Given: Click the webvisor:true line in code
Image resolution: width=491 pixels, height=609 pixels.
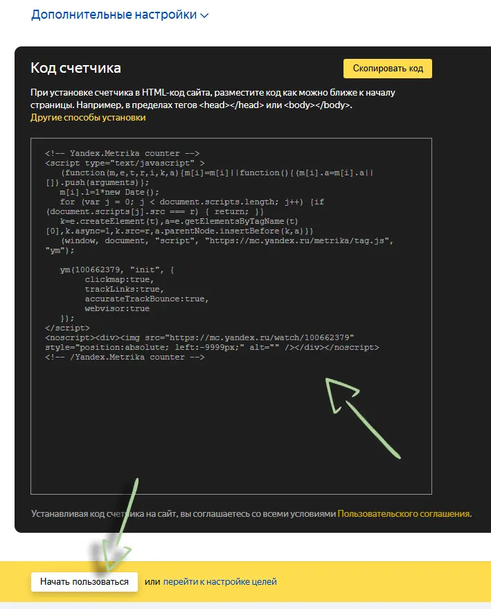Looking at the screenshot, I should (x=117, y=308).
